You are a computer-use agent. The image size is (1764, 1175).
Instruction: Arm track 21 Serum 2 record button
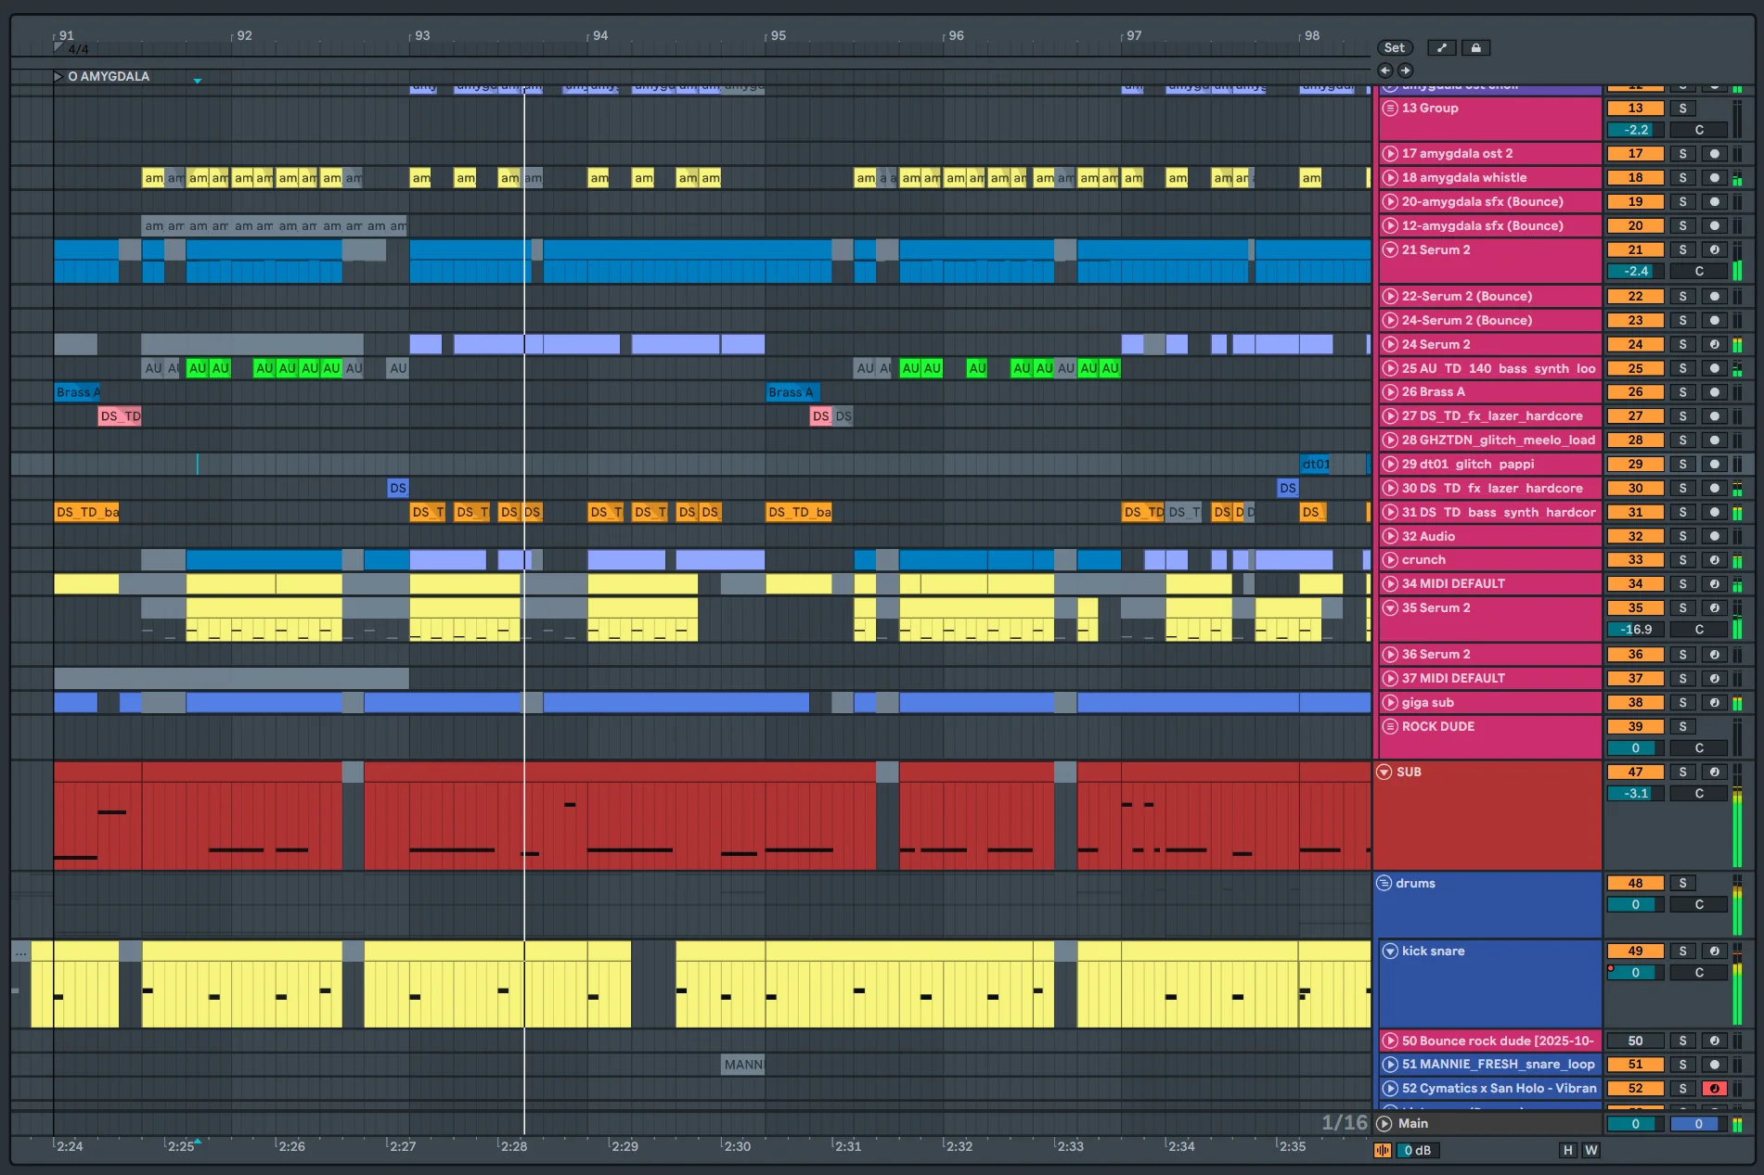[1715, 250]
